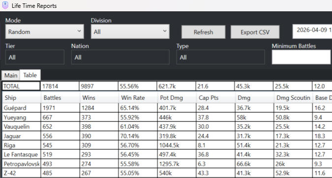332x178 pixels.
Task: Select the Vauquelin ship row
Action: pyautogui.click(x=167, y=126)
